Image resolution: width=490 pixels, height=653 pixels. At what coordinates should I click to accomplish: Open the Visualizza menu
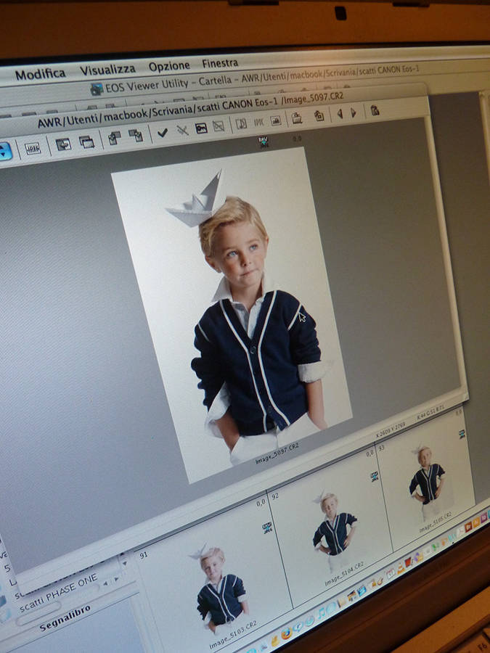pos(107,70)
